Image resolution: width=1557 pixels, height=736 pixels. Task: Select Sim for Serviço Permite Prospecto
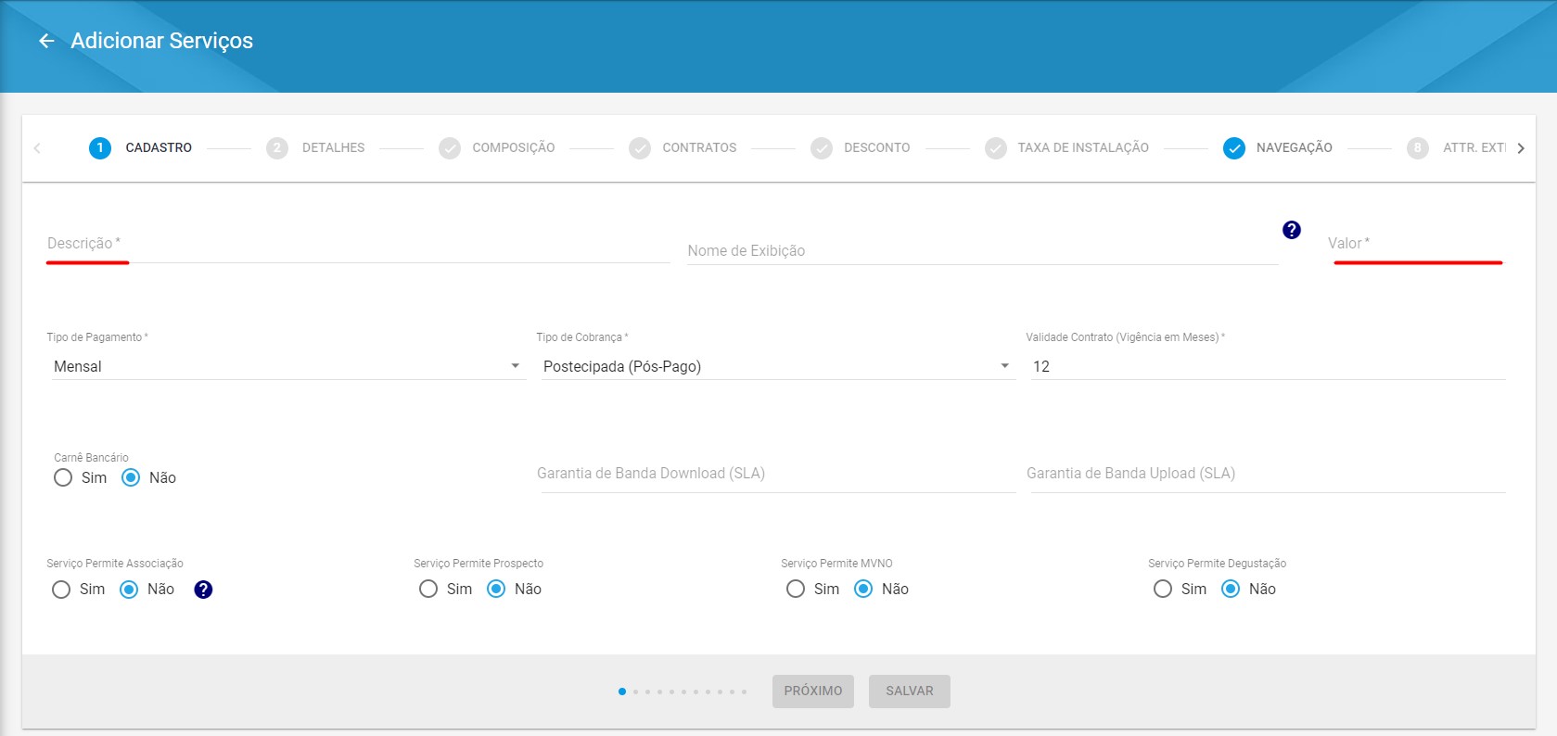tap(428, 590)
